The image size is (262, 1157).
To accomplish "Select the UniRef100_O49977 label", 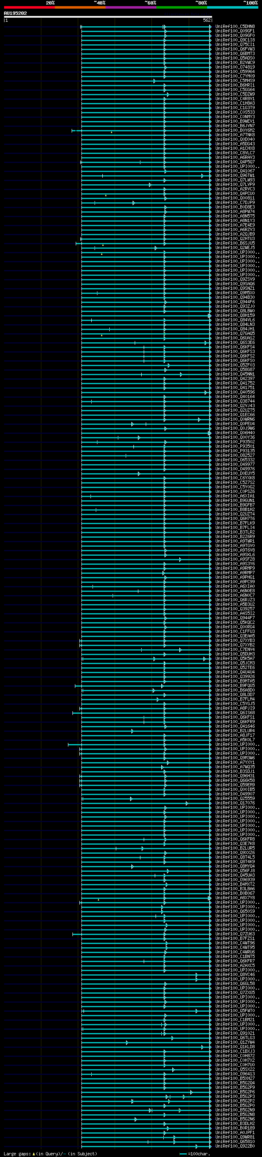I will (235, 465).
